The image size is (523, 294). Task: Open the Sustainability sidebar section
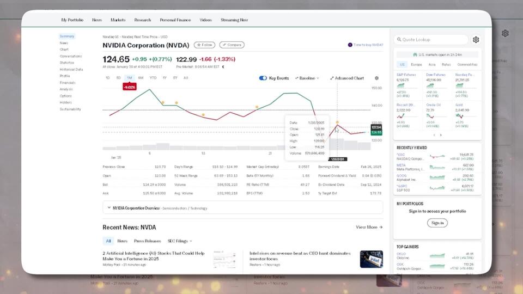point(70,109)
